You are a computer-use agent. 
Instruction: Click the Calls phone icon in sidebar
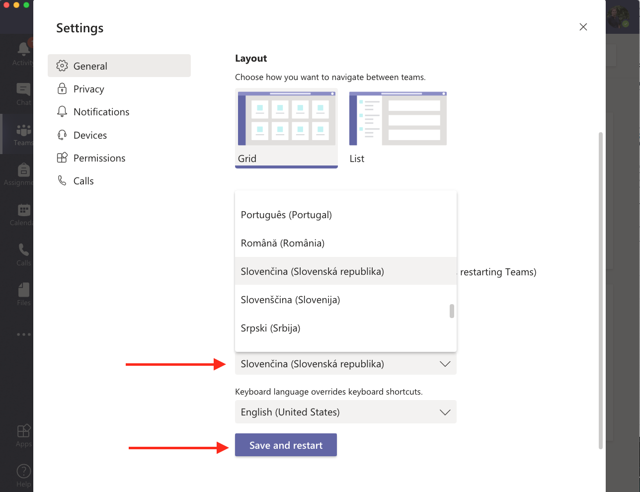pos(23,249)
